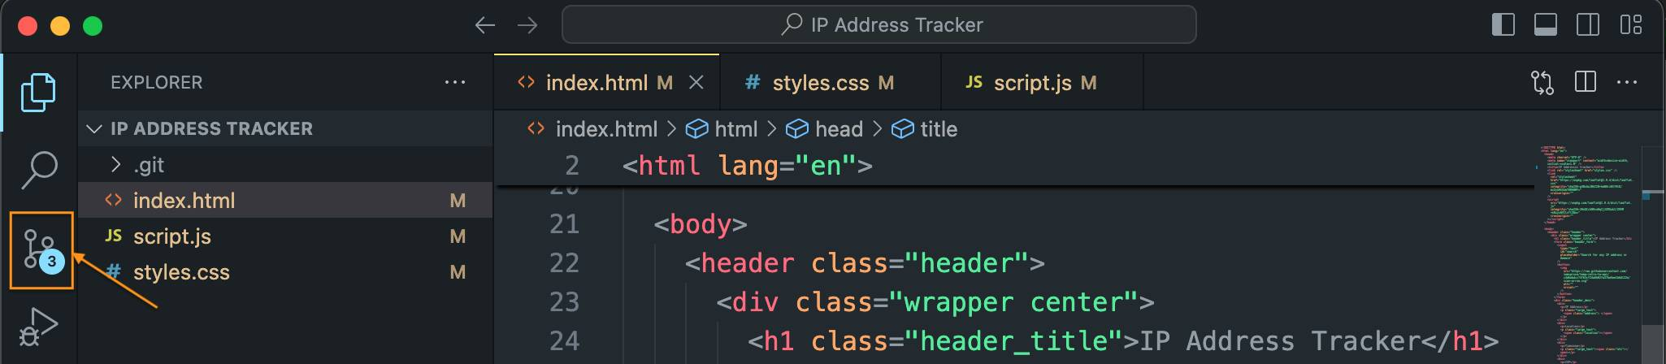Open the Explorer view in activity bar
The width and height of the screenshot is (1666, 364).
pos(38,92)
